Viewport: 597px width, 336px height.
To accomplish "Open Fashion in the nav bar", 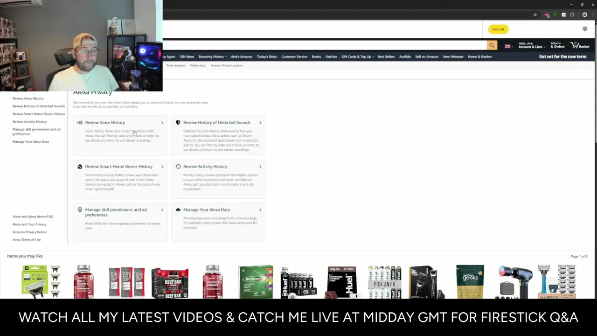I will click(x=331, y=56).
